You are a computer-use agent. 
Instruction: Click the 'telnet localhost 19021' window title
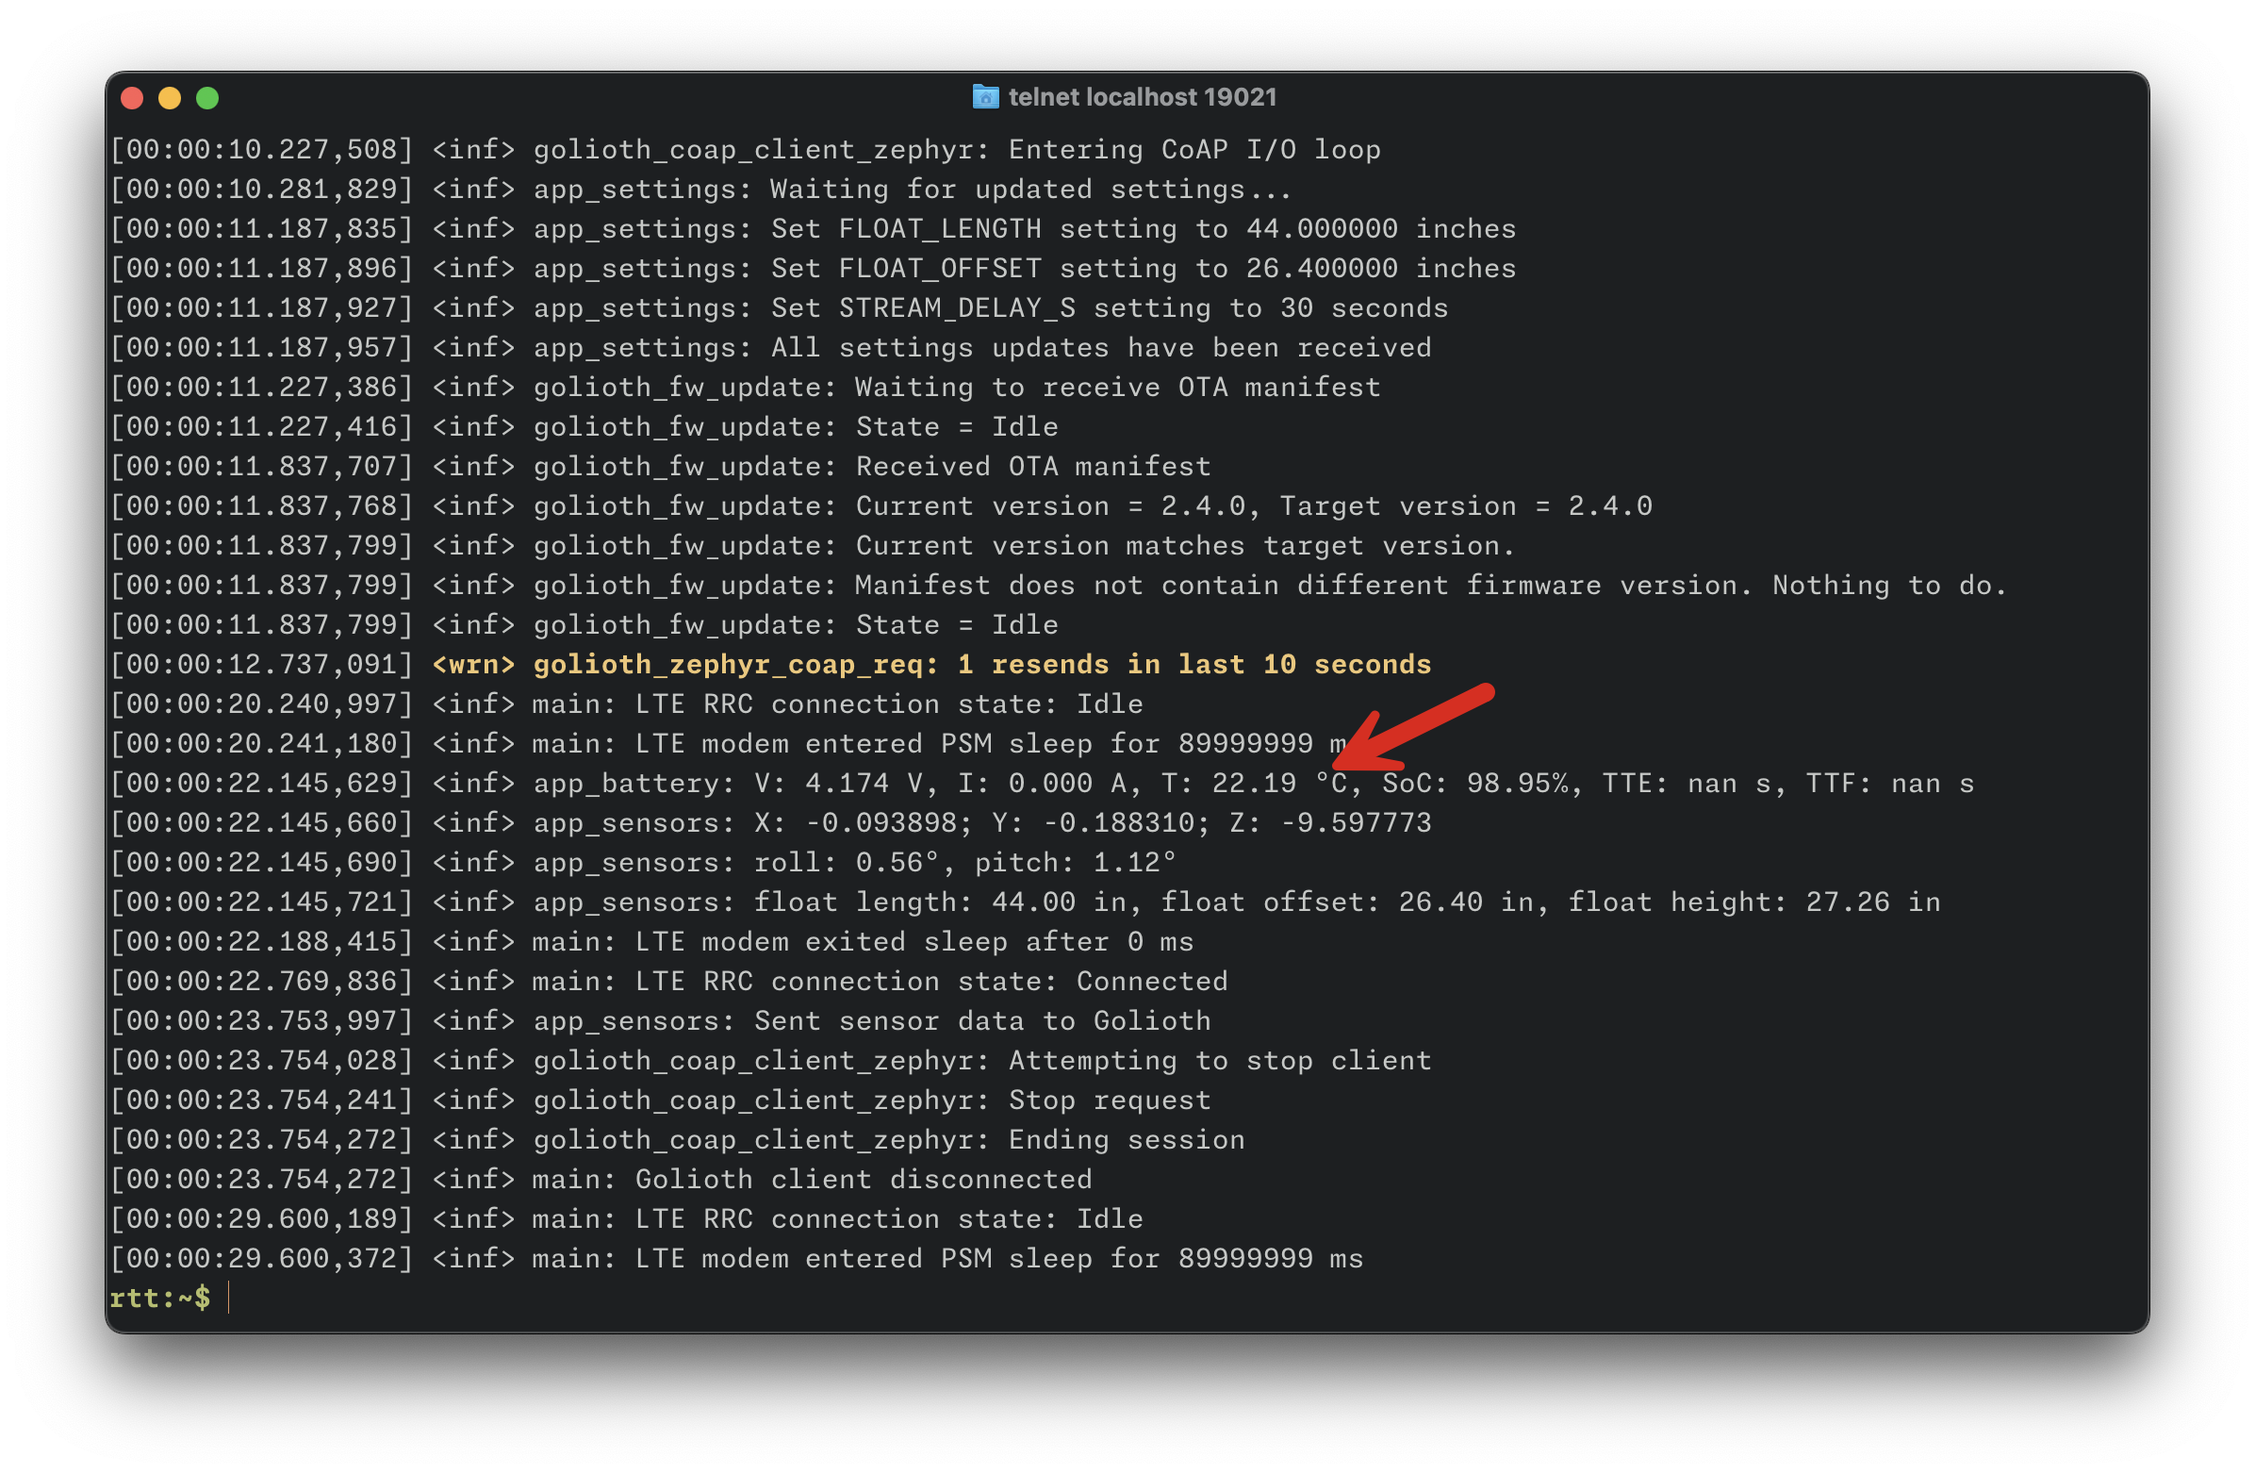click(1143, 97)
